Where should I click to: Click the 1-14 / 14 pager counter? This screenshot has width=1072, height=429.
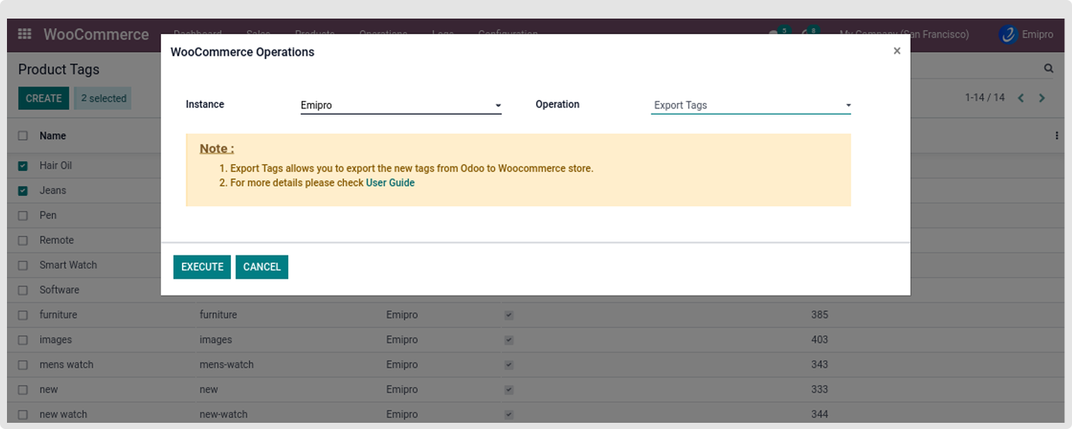point(984,98)
